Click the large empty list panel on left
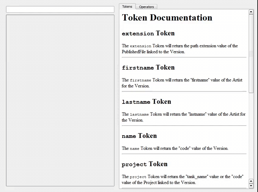This screenshot has width=258, height=192. point(60,100)
